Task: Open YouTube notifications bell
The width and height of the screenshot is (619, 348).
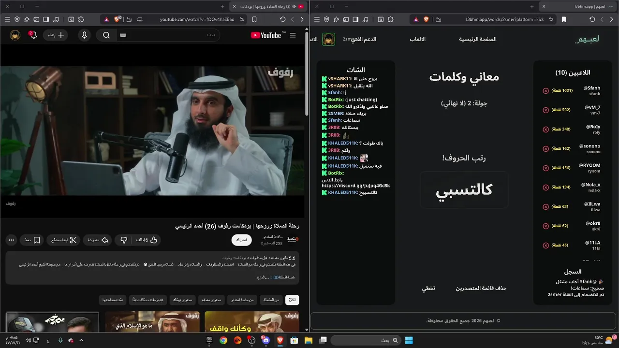Action: coord(33,35)
